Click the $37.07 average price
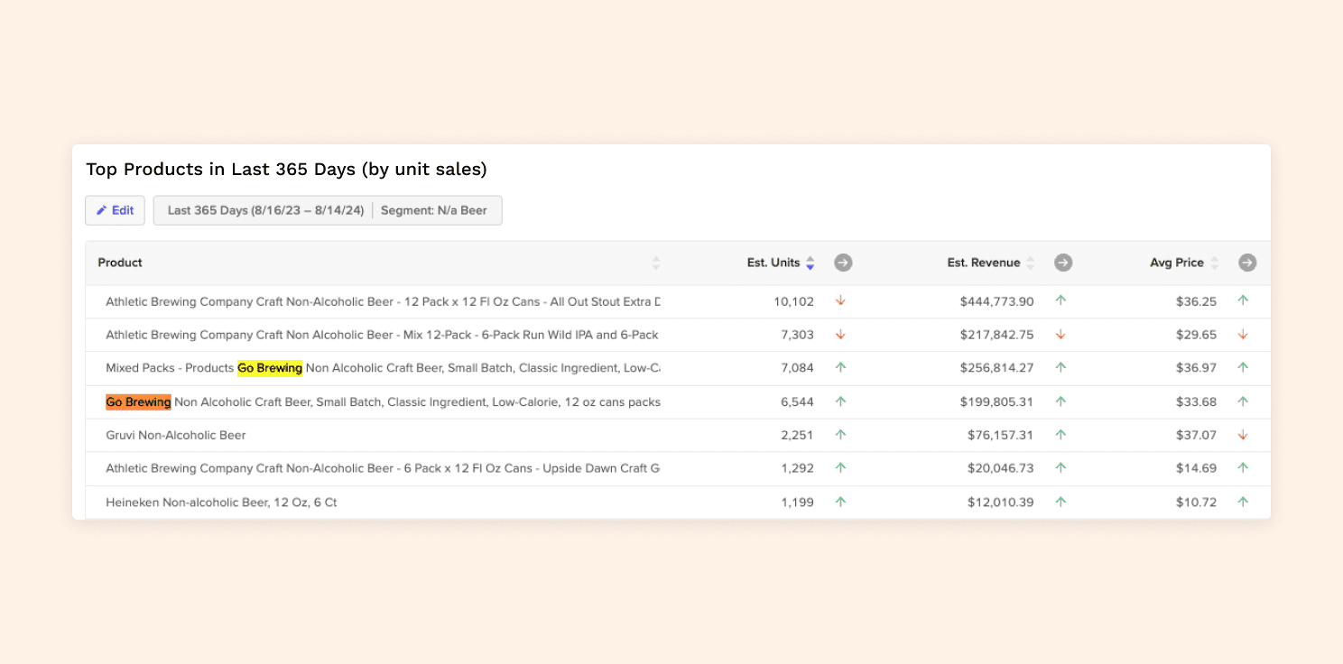 pyautogui.click(x=1197, y=435)
